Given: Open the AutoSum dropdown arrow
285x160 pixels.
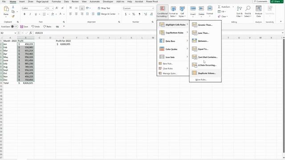Looking at the screenshot, I should [x=233, y=7].
